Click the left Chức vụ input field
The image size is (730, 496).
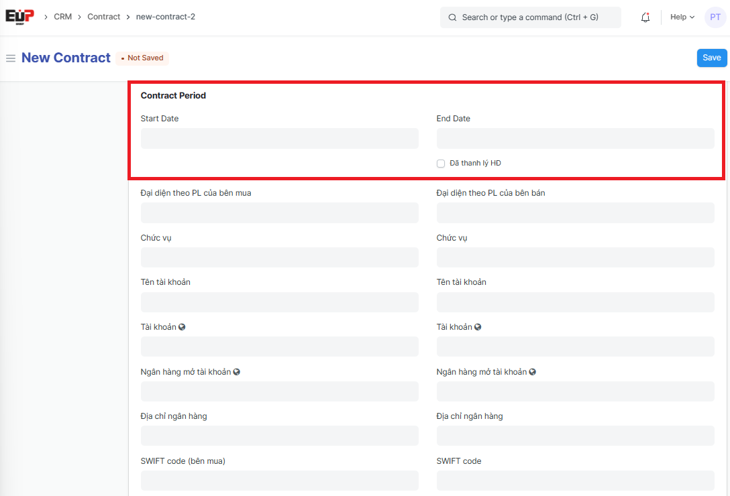coord(279,257)
